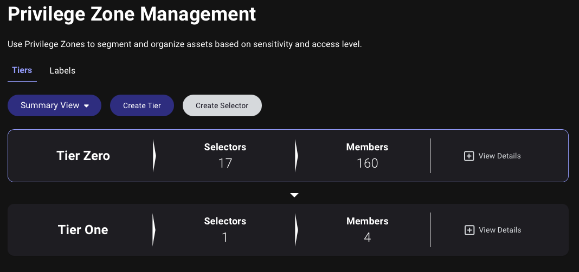Click the arrow separator before Tier One Selectors
Image resolution: width=579 pixels, height=272 pixels.
pyautogui.click(x=154, y=230)
